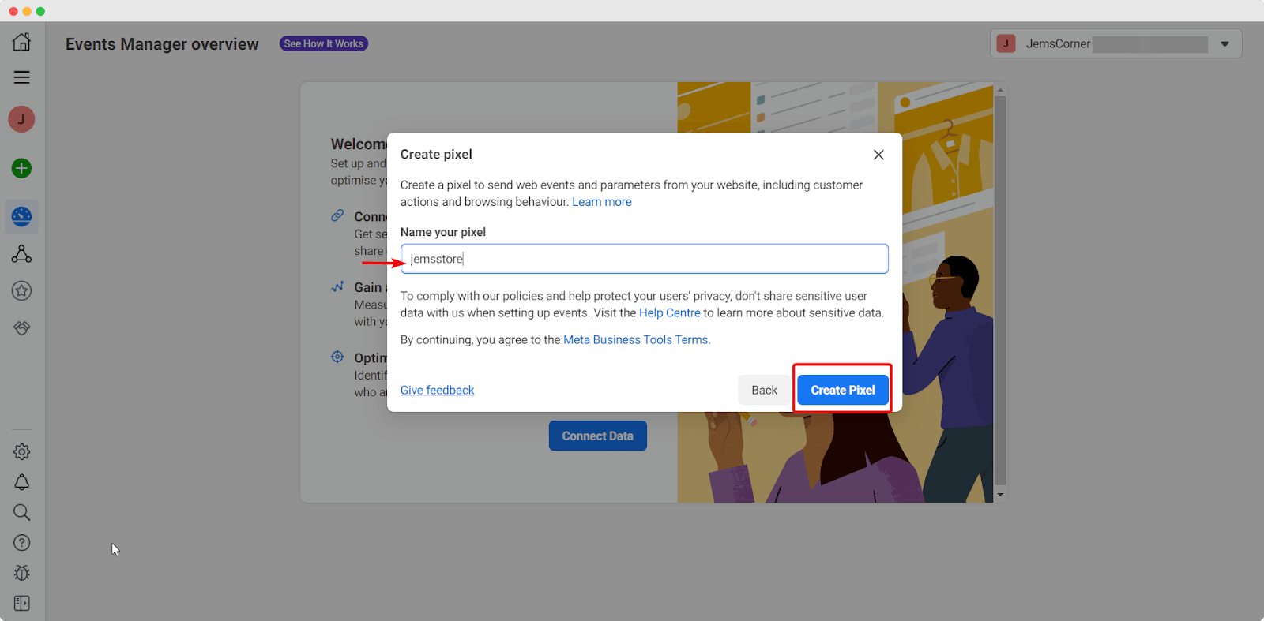This screenshot has width=1264, height=621.
Task: Click the bug report icon
Action: coord(21,573)
